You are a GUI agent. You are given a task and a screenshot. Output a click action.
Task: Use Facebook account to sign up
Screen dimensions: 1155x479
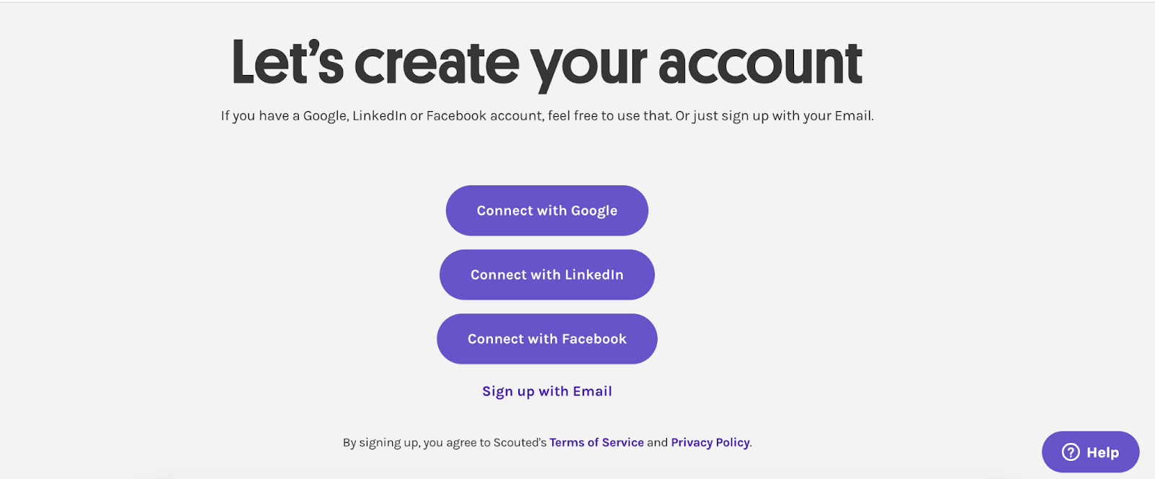click(546, 339)
